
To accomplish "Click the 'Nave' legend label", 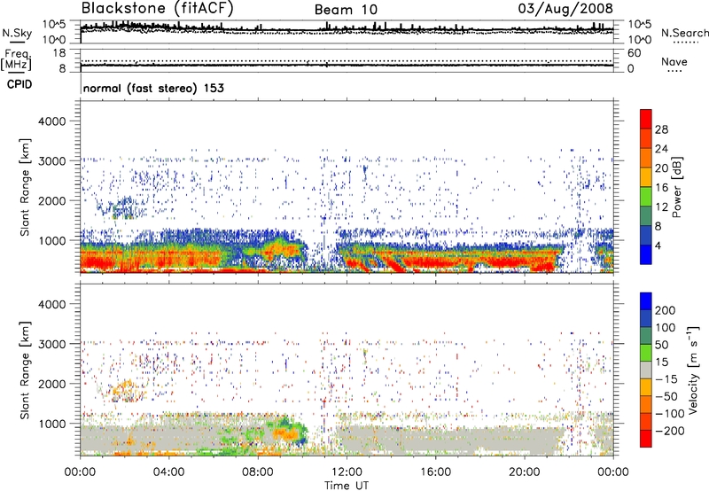I will pos(674,61).
